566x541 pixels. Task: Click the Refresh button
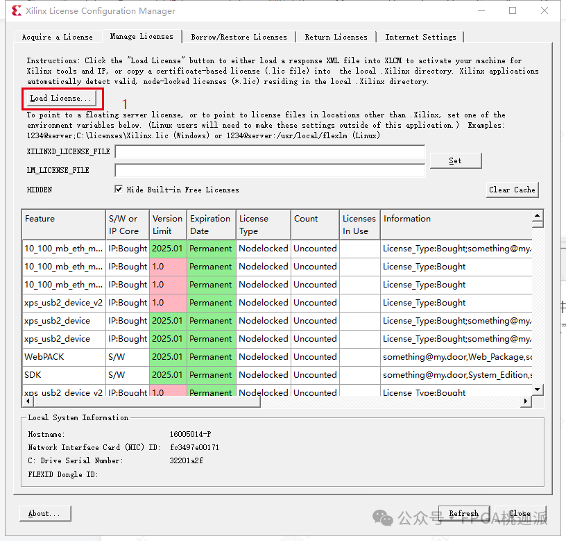(x=463, y=513)
